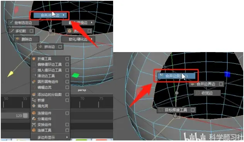The image size is (244, 142).
Task: Select 挤出边 extrude edge
Action: tap(50, 47)
